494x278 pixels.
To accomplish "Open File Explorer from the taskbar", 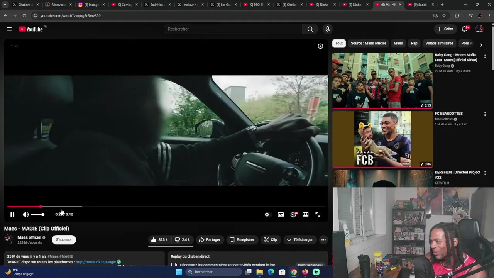I will (x=260, y=272).
